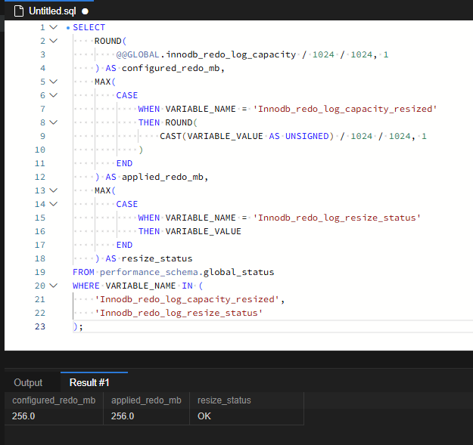The image size is (473, 445).
Task: Switch to the Output tab
Action: 28,383
